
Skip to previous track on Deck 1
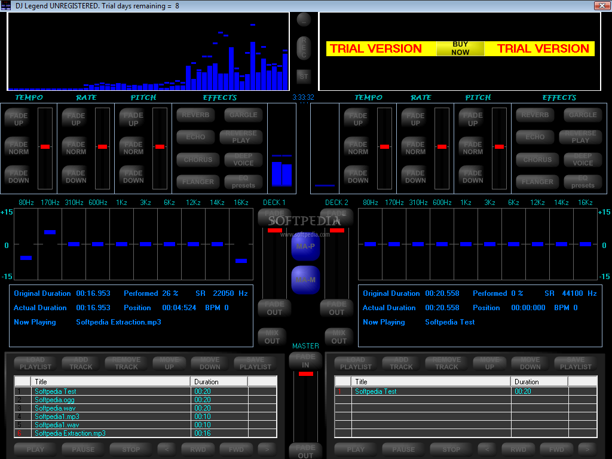click(x=167, y=449)
